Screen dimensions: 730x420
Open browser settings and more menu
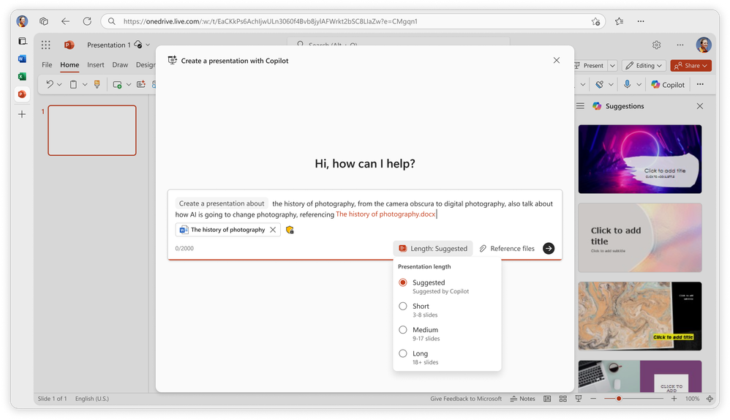(641, 21)
